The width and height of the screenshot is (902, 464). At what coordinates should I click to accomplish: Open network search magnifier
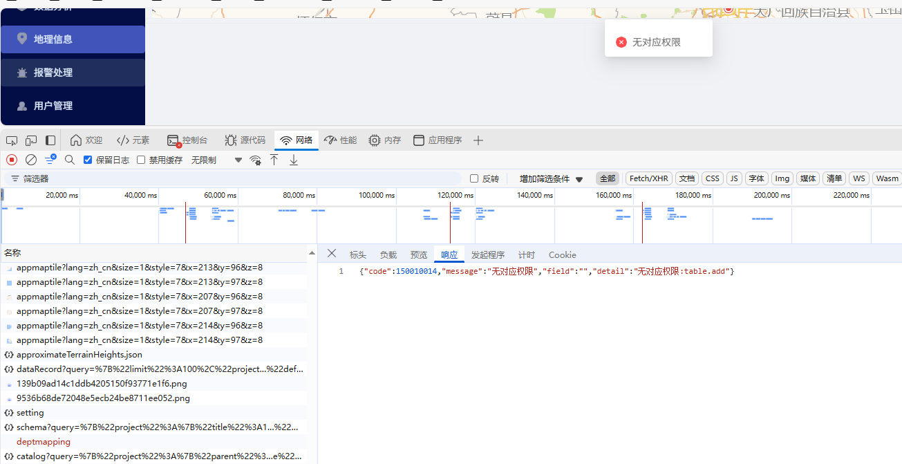click(x=70, y=160)
